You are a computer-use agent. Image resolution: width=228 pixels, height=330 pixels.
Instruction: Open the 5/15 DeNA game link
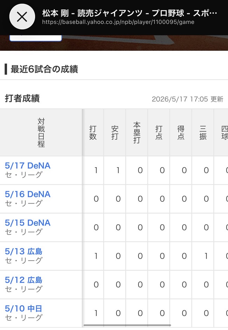(x=28, y=223)
